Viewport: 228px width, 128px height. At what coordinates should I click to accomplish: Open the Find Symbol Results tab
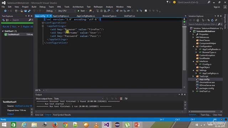click(x=62, y=115)
